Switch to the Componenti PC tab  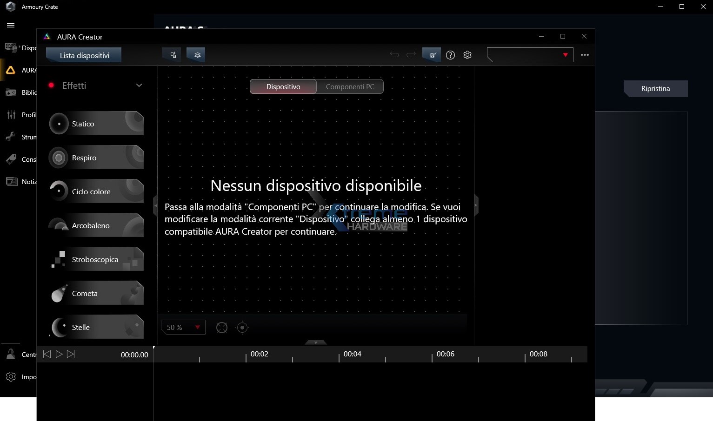click(350, 86)
